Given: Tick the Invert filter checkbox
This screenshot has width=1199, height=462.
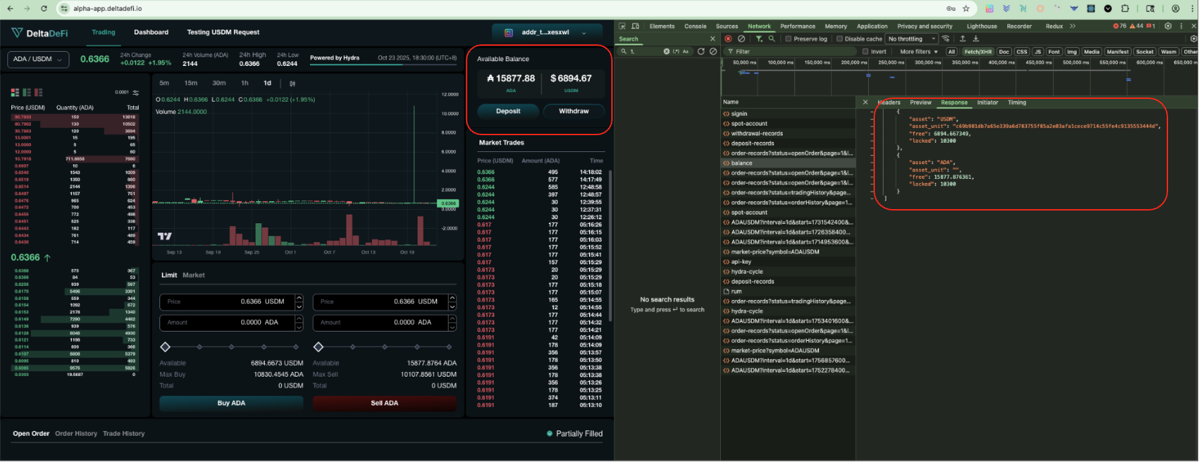Looking at the screenshot, I should click(x=865, y=52).
